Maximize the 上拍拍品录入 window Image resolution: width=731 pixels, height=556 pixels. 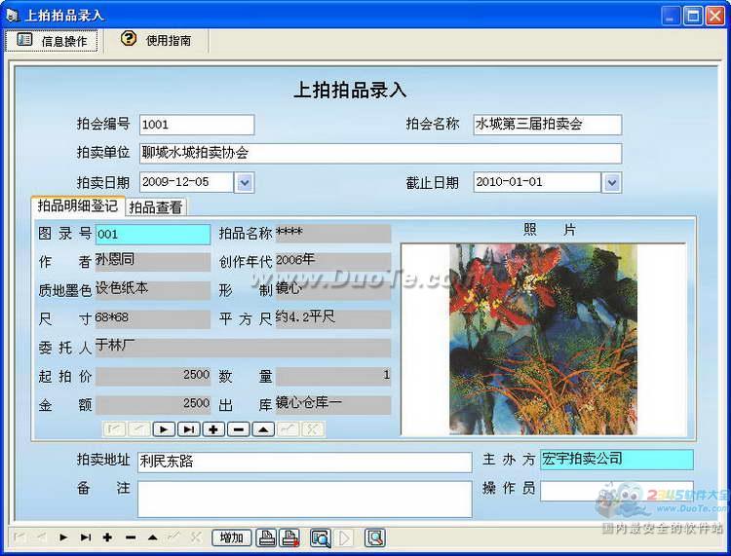[693, 16]
